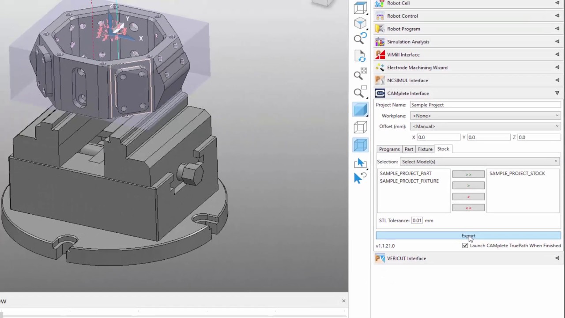Click the move all left << button

(x=468, y=208)
